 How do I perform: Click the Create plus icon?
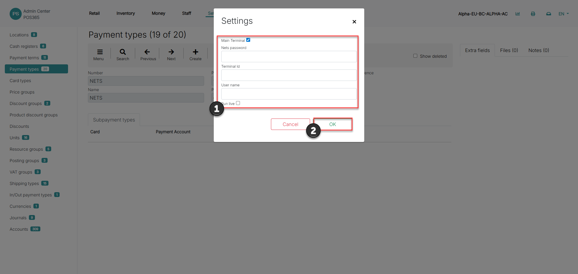pyautogui.click(x=195, y=52)
